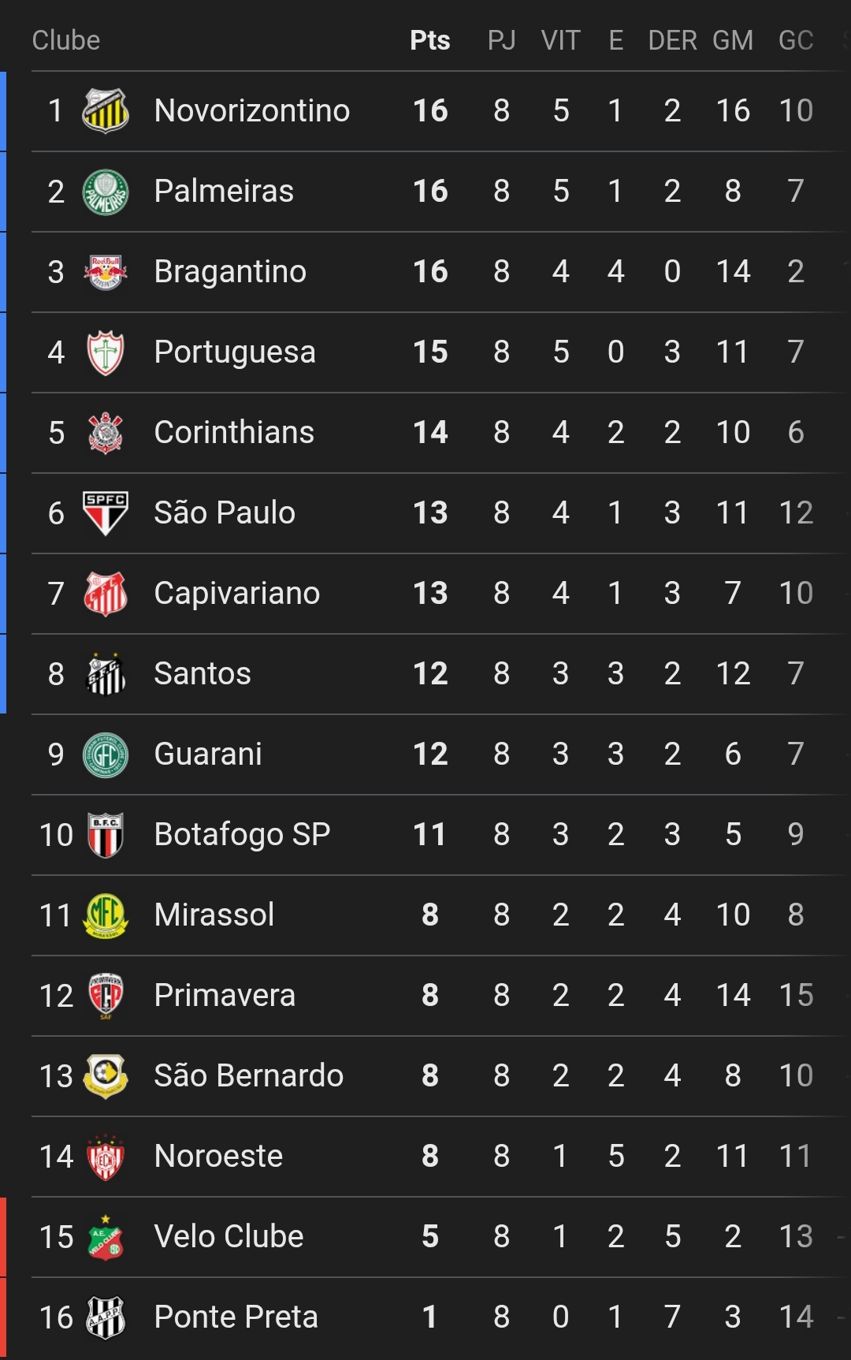Screen dimensions: 851x1360
Task: Sort table by Pts column header
Action: pos(430,40)
